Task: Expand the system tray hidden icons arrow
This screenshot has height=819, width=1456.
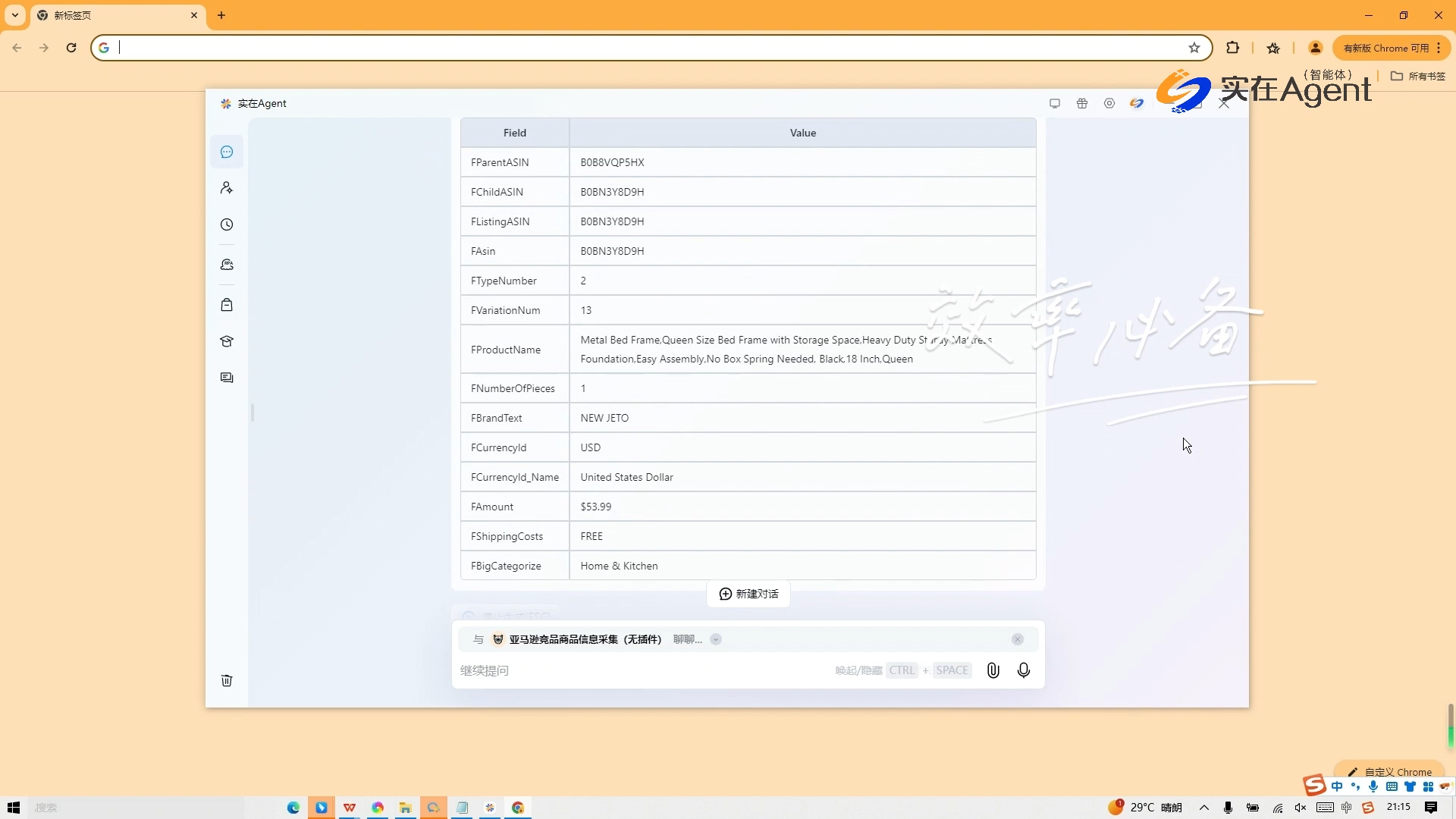Action: (1204, 808)
